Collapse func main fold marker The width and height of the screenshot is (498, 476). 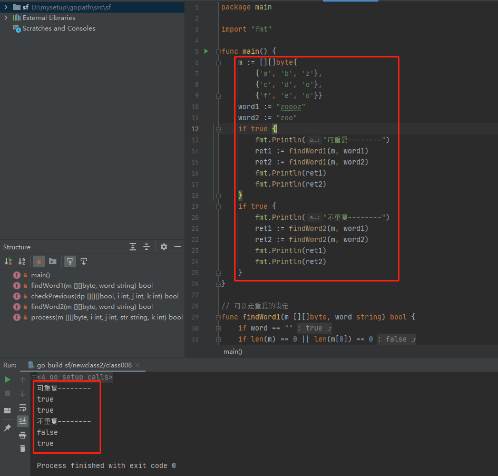[x=218, y=52]
